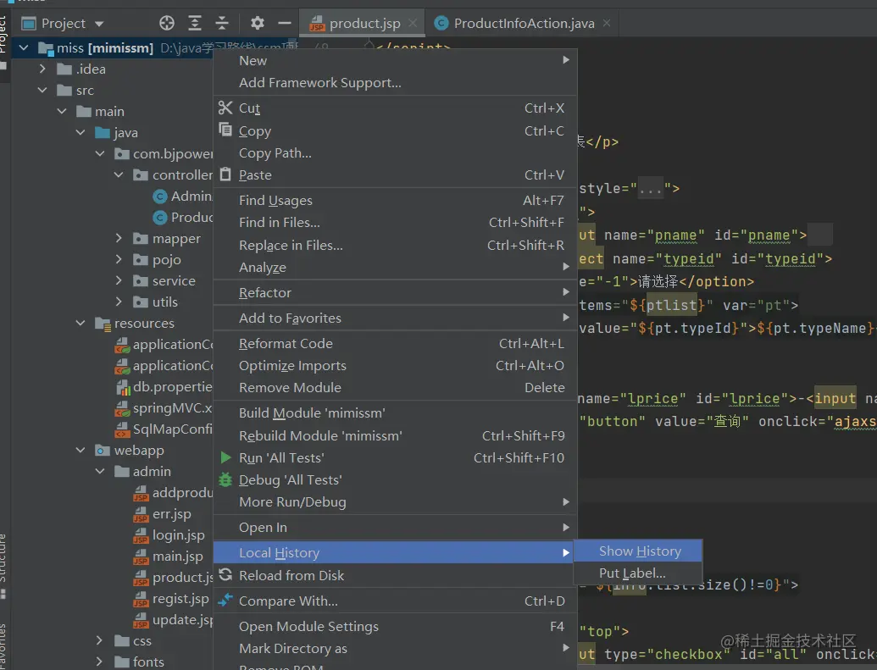Click the Produc class icon in controller
The height and width of the screenshot is (670, 877).
tap(160, 217)
